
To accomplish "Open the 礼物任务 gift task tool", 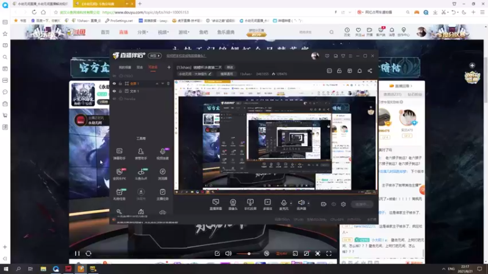I will [119, 194].
